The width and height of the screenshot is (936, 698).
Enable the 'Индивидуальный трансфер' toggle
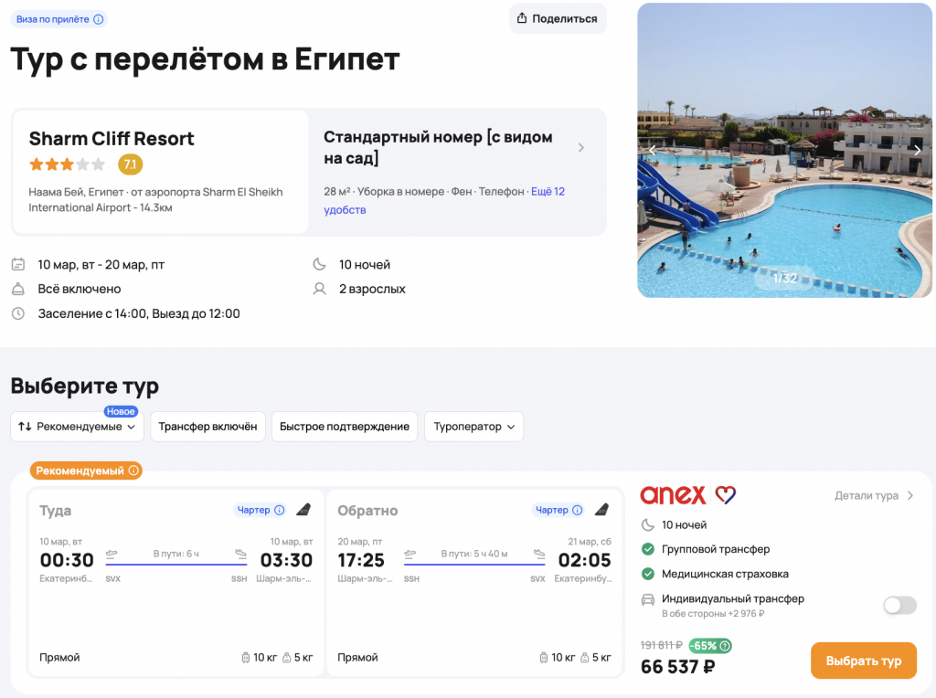coord(899,605)
